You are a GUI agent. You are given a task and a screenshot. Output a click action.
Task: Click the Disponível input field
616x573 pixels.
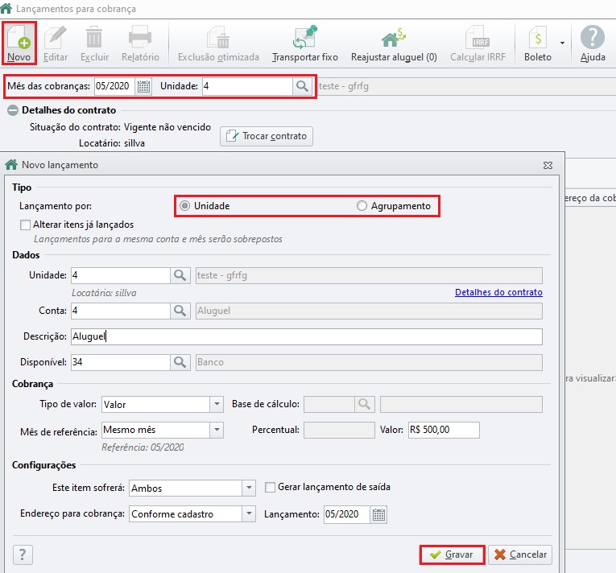tap(121, 362)
